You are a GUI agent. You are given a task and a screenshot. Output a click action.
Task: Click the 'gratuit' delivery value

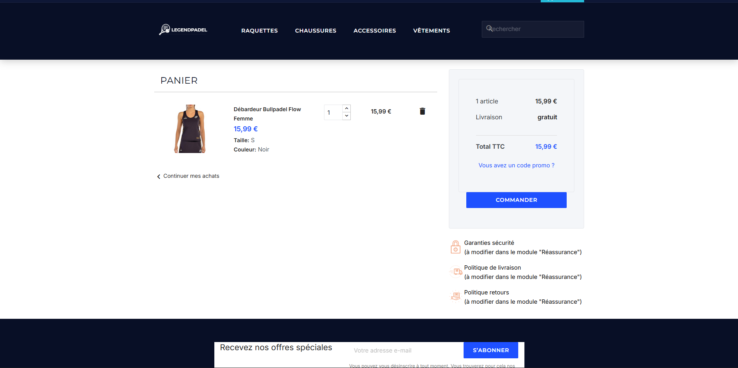pyautogui.click(x=547, y=117)
